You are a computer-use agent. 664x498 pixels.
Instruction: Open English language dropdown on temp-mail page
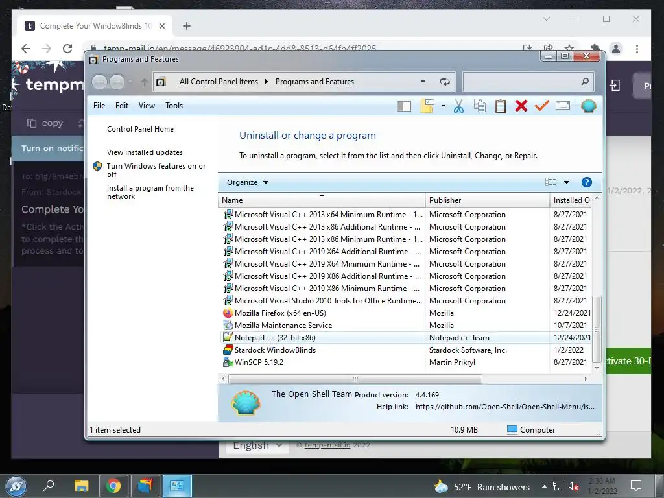tap(257, 445)
